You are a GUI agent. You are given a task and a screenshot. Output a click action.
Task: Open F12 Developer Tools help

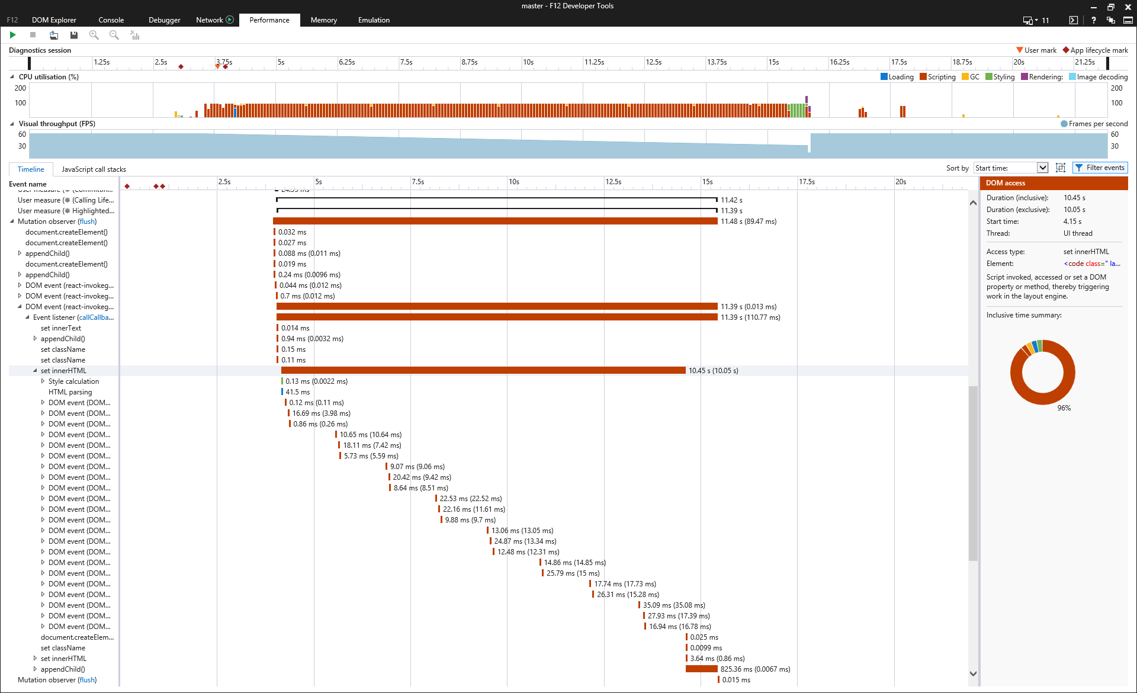coord(1093,20)
